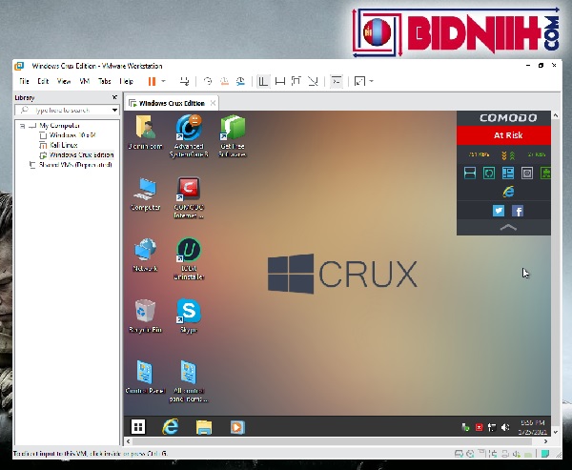572x470 pixels.
Task: Click the third COMODO widget layout icon
Action: (x=508, y=173)
